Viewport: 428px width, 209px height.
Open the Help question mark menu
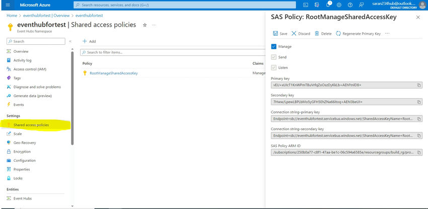(350, 5)
